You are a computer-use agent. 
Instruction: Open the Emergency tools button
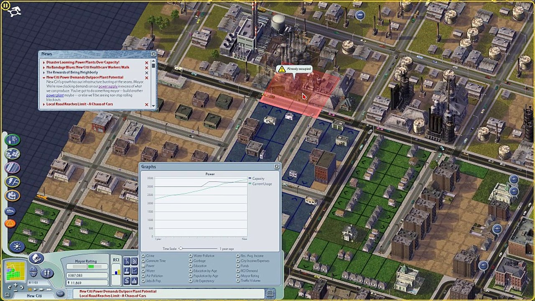[x=10, y=223]
